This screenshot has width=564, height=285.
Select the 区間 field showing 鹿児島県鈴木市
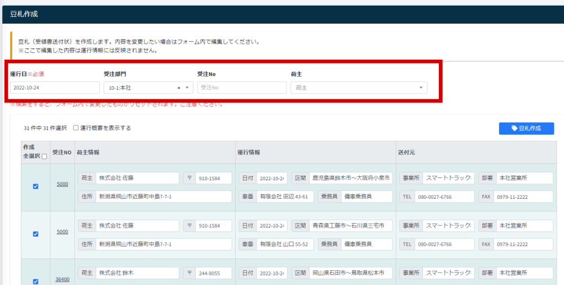tap(350, 178)
